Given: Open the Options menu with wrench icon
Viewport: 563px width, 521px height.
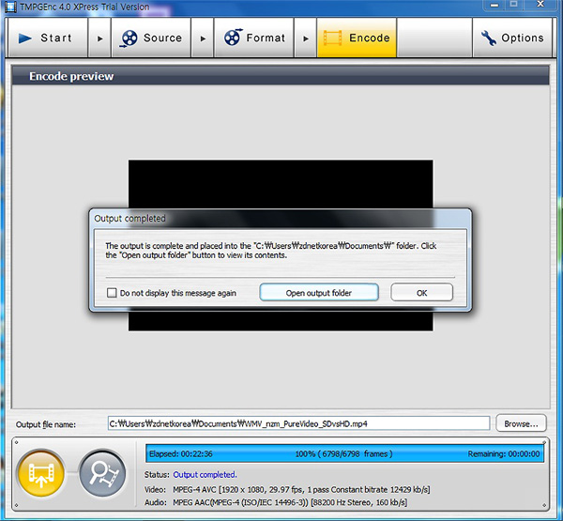Looking at the screenshot, I should click(x=512, y=38).
